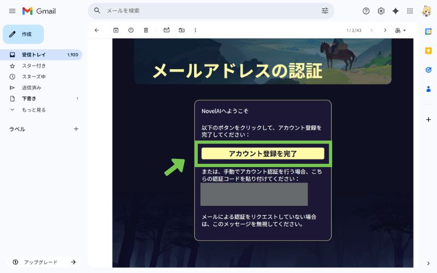Open Google Tasks side panel icon
The height and width of the screenshot is (273, 437).
(x=428, y=70)
